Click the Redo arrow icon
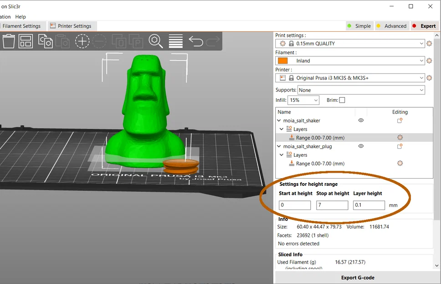 213,41
